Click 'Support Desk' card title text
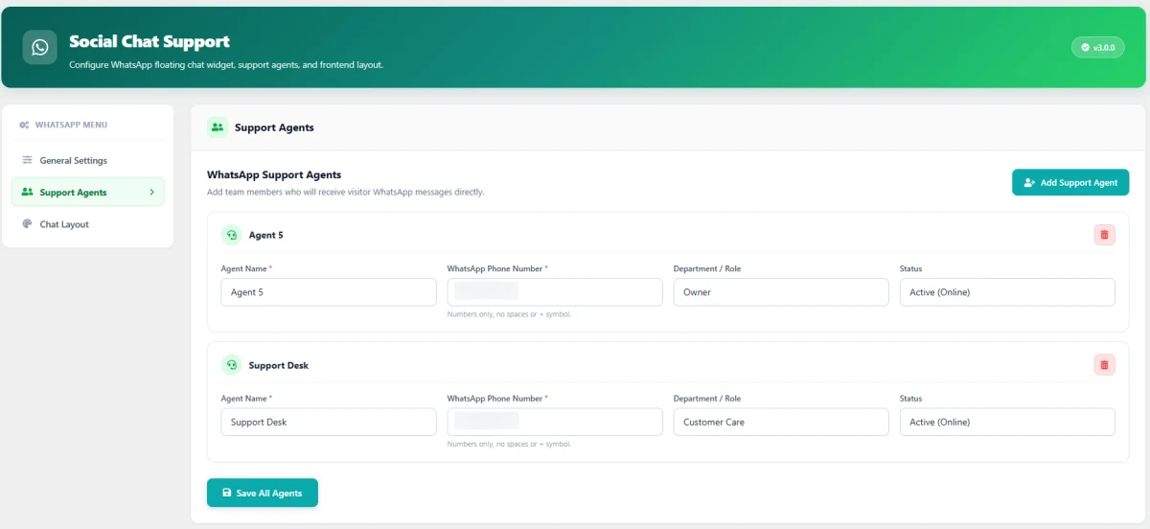 [278, 365]
